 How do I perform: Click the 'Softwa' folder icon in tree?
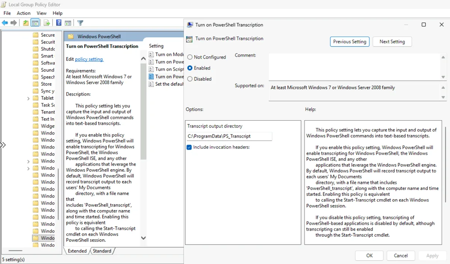[x=36, y=63]
